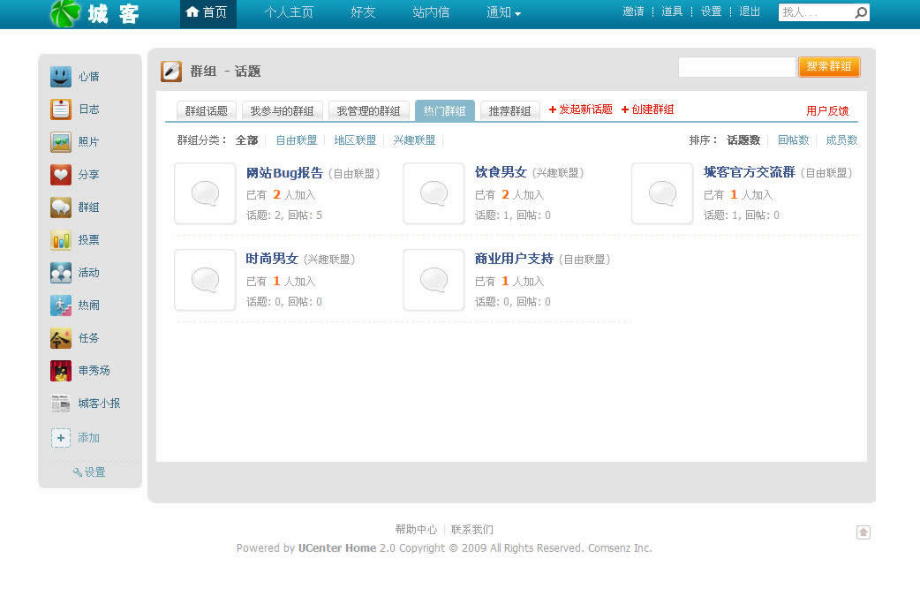920x596 pixels.
Task: Open the 日志 diary notepad icon
Action: coord(60,109)
